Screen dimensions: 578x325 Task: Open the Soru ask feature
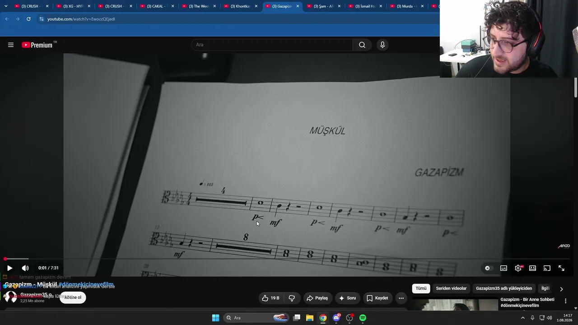[347, 298]
